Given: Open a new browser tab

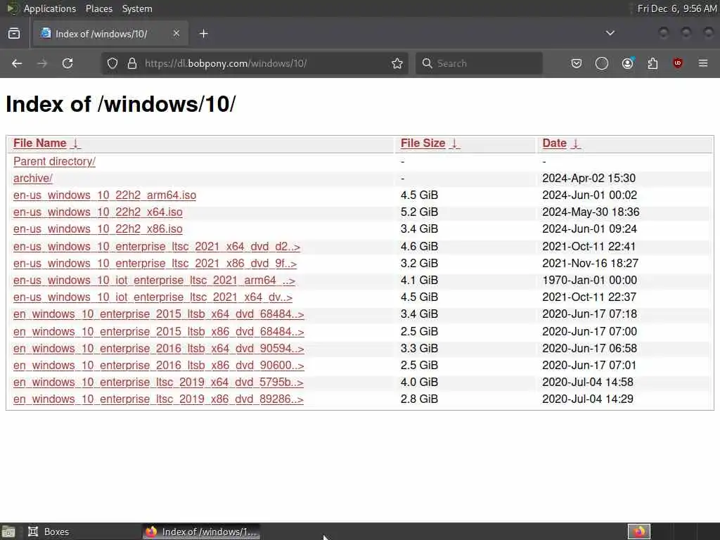Looking at the screenshot, I should pos(204,34).
